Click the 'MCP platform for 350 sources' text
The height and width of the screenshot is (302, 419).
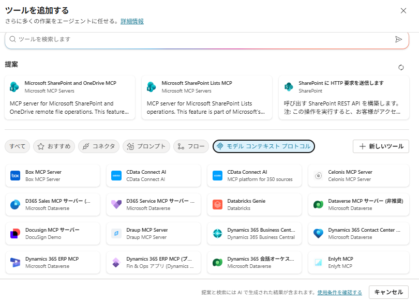[x=260, y=179]
